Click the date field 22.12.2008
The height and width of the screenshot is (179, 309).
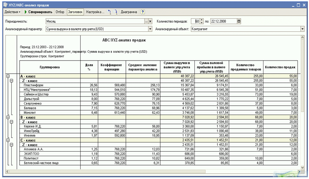224,21
